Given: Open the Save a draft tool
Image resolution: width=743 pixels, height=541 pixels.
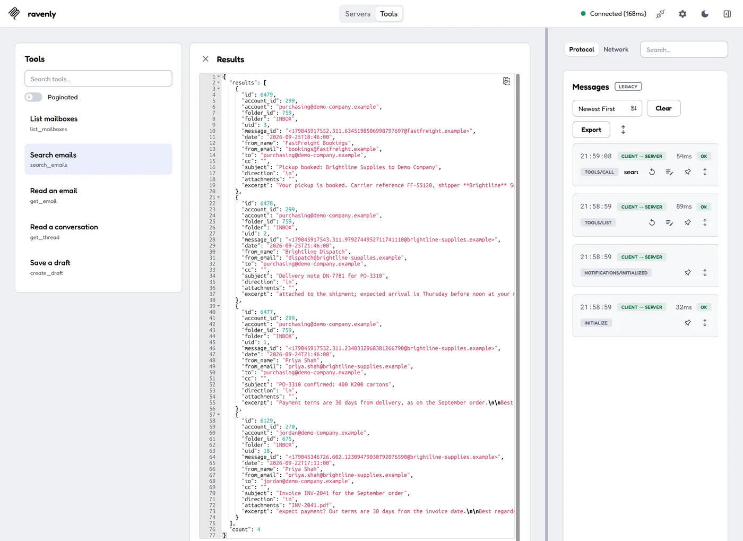Looking at the screenshot, I should click(x=98, y=267).
